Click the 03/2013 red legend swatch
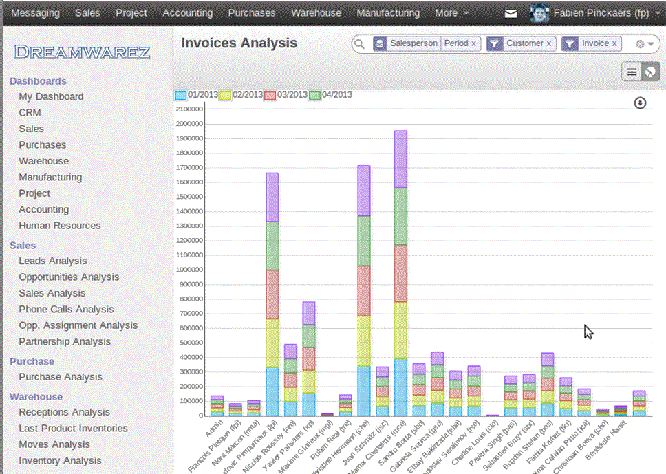The width and height of the screenshot is (666, 474). (270, 95)
